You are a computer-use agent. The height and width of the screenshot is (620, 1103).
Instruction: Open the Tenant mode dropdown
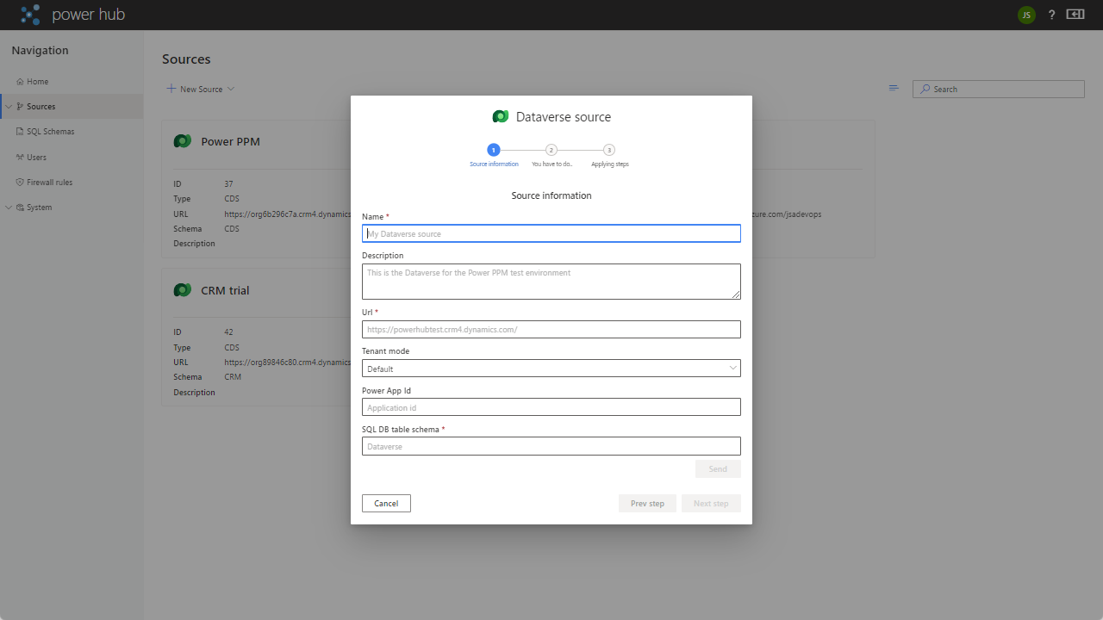click(x=551, y=369)
